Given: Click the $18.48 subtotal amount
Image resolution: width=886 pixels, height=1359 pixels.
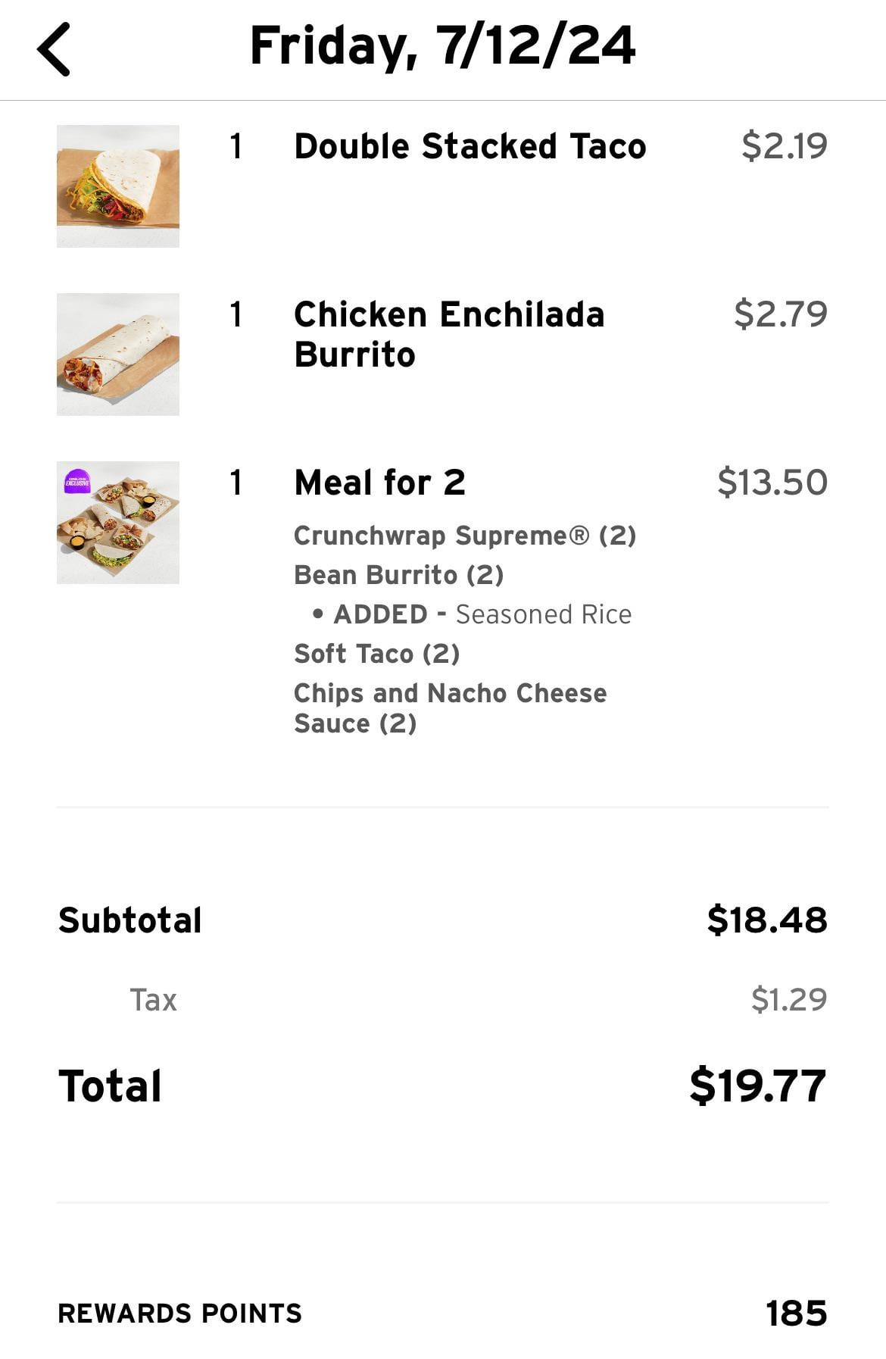Looking at the screenshot, I should point(766,920).
